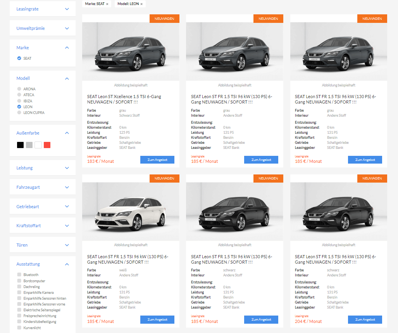Click 'Zum Angebot' on the white Leon FR
Image resolution: width=398 pixels, height=333 pixels.
[x=157, y=319]
